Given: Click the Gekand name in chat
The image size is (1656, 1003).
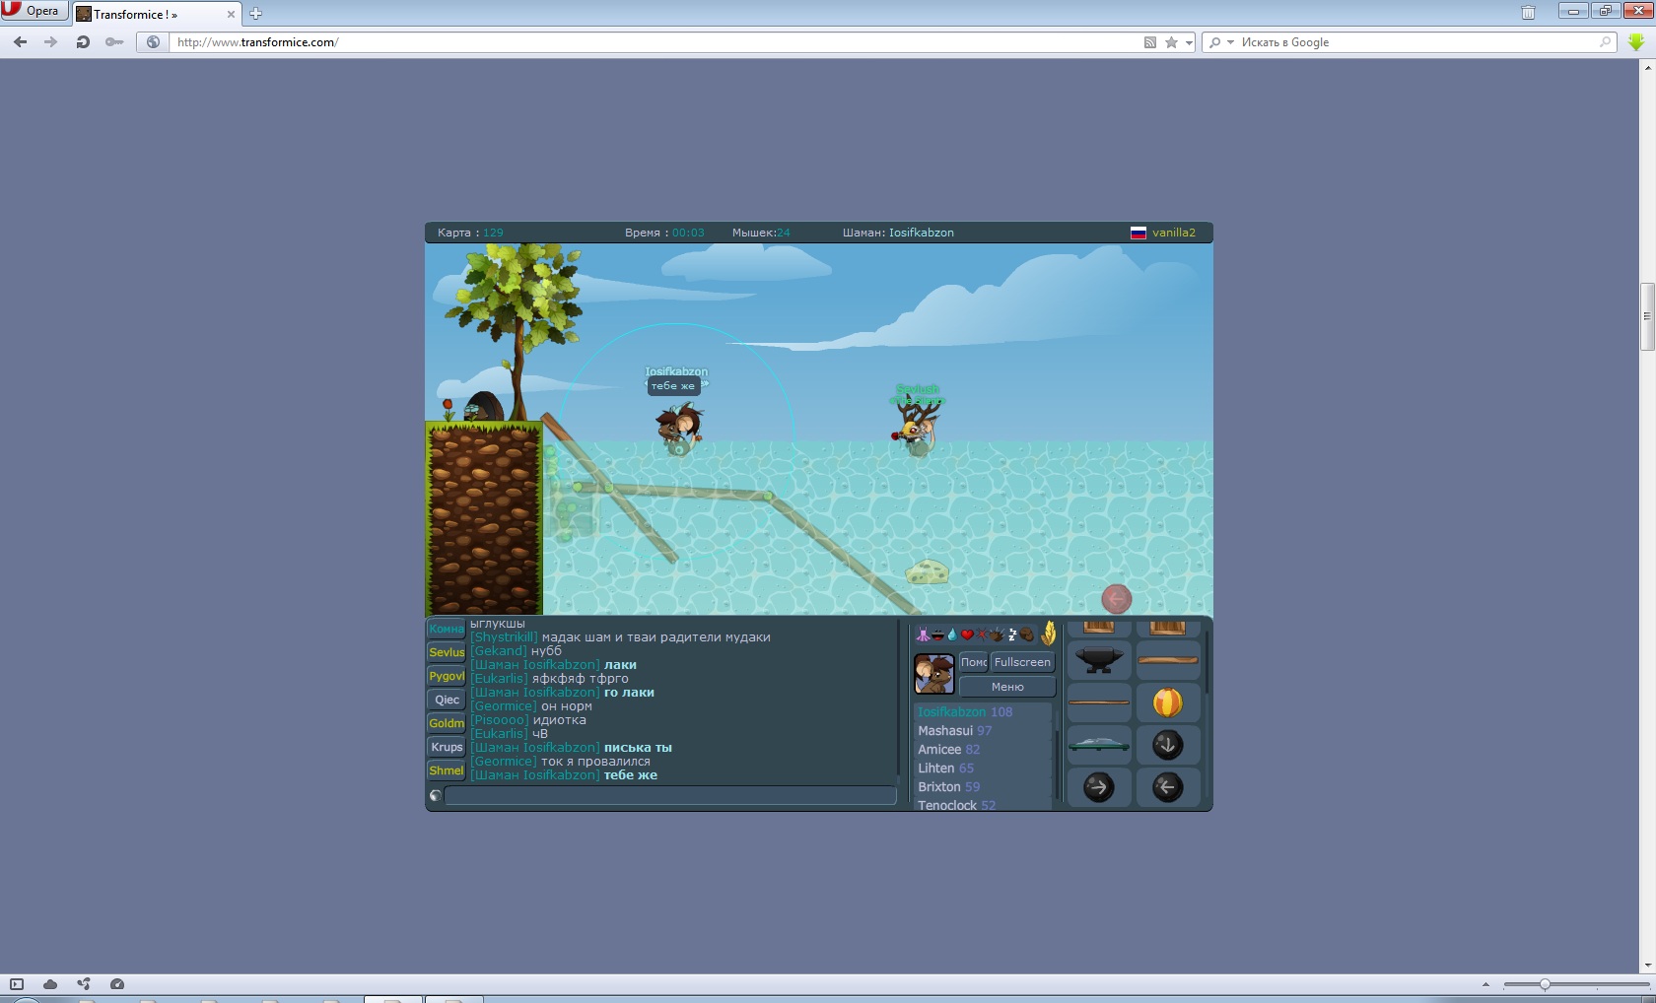Looking at the screenshot, I should [499, 651].
